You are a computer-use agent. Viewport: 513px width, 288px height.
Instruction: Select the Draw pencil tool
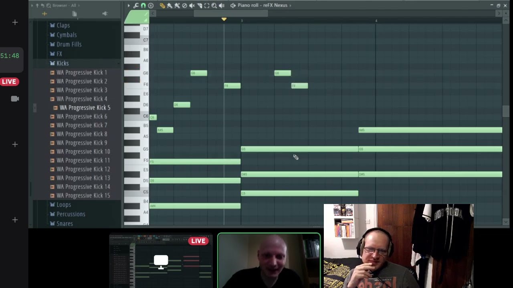162,6
